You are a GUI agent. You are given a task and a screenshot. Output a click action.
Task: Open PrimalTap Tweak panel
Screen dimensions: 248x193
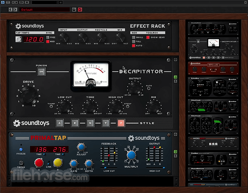pos(21,163)
